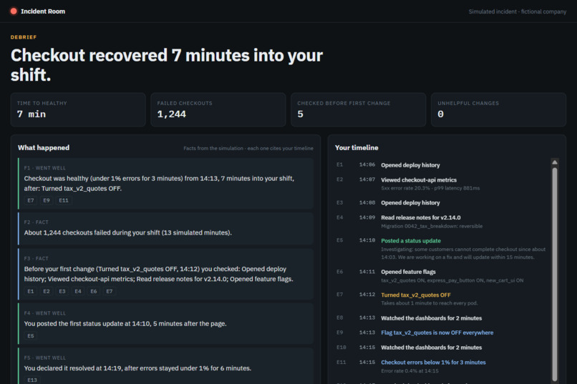The image size is (577, 384).
Task: Click the tax_v2_quotes ON flags detail line
Action: click(452, 280)
